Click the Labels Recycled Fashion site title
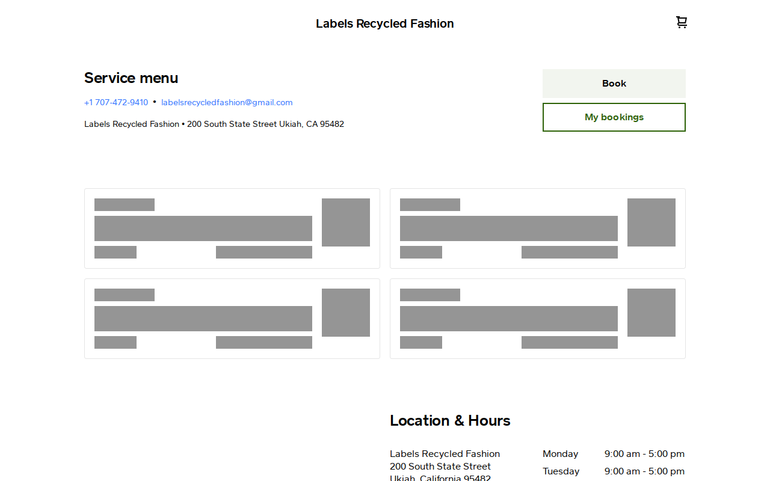 click(x=385, y=23)
